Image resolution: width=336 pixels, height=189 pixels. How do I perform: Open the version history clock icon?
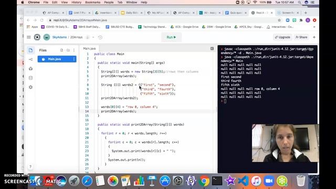point(100,37)
